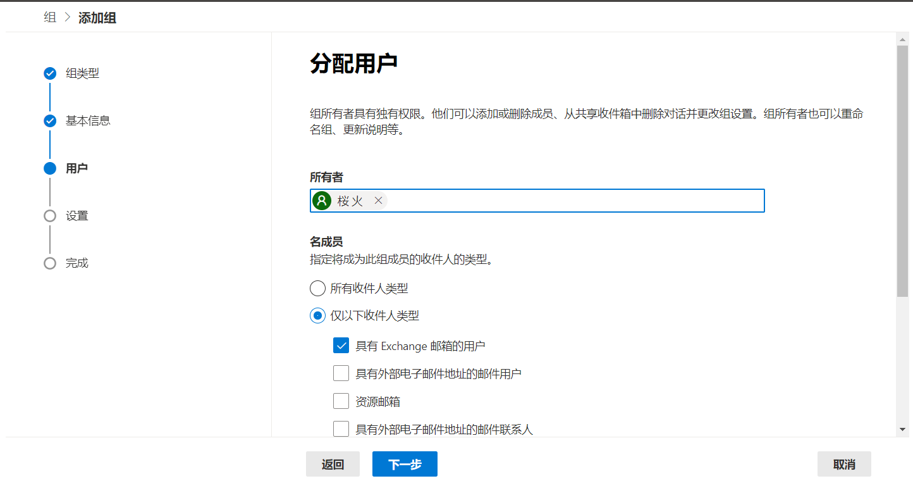Select the 所有收件人类型 radio button
This screenshot has height=488, width=913.
(317, 289)
